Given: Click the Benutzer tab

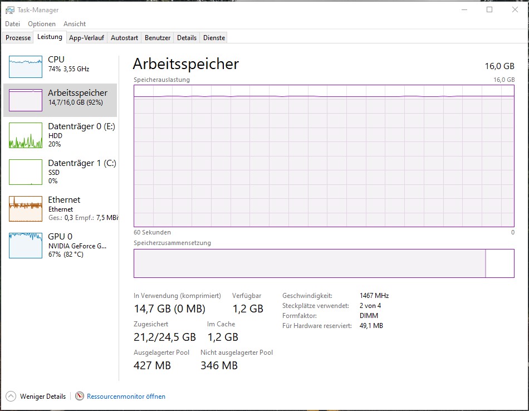Looking at the screenshot, I should click(157, 37).
